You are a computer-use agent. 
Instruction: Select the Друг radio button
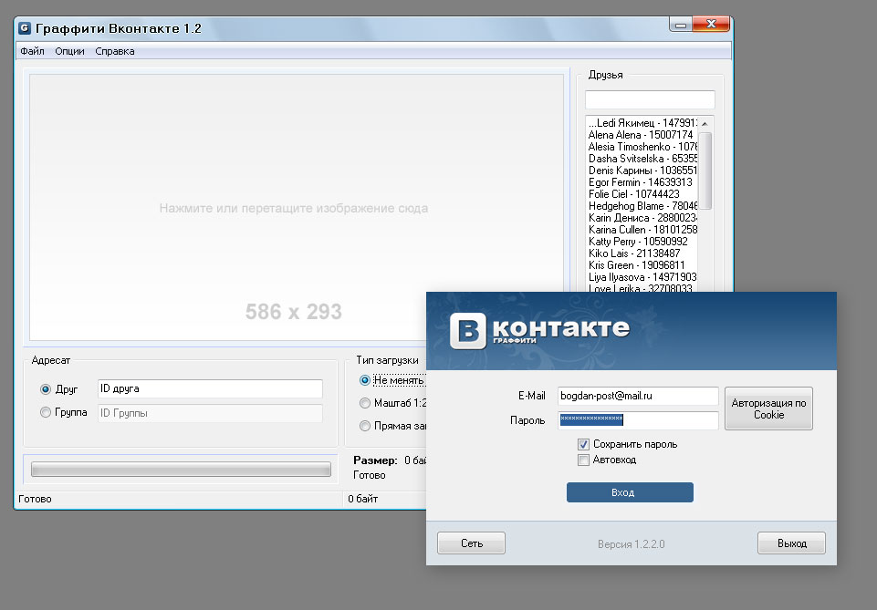(46, 389)
